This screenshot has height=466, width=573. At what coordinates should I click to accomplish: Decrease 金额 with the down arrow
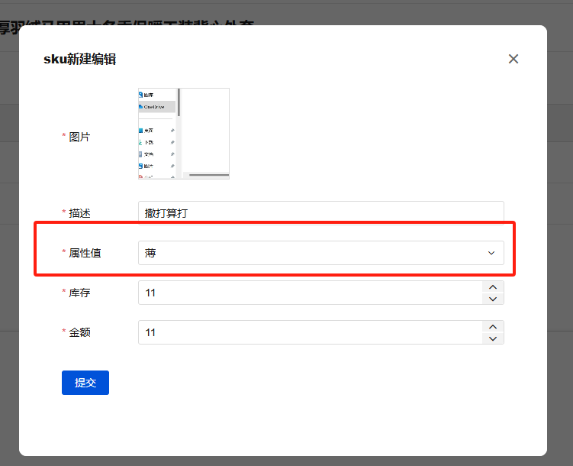pyautogui.click(x=493, y=338)
